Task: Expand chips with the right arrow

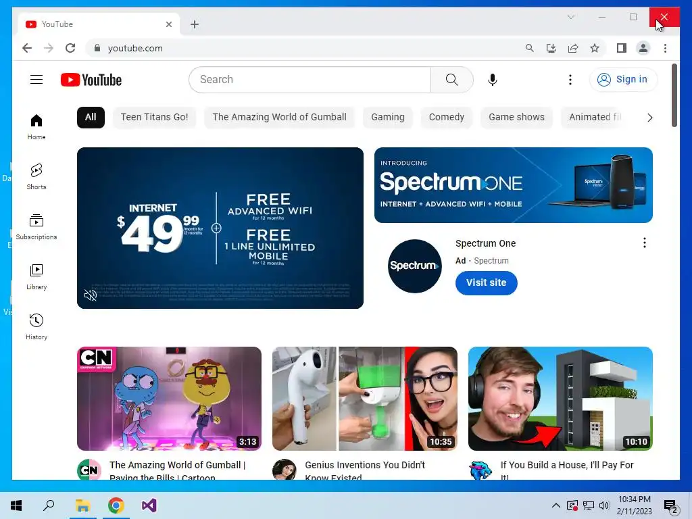Action: pos(649,118)
